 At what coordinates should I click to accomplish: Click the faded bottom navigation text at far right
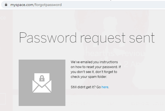pyautogui.click(x=148, y=103)
